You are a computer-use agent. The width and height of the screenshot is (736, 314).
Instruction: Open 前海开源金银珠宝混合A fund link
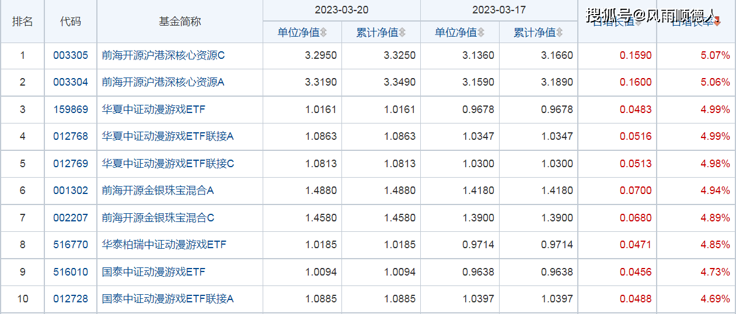pyautogui.click(x=158, y=190)
